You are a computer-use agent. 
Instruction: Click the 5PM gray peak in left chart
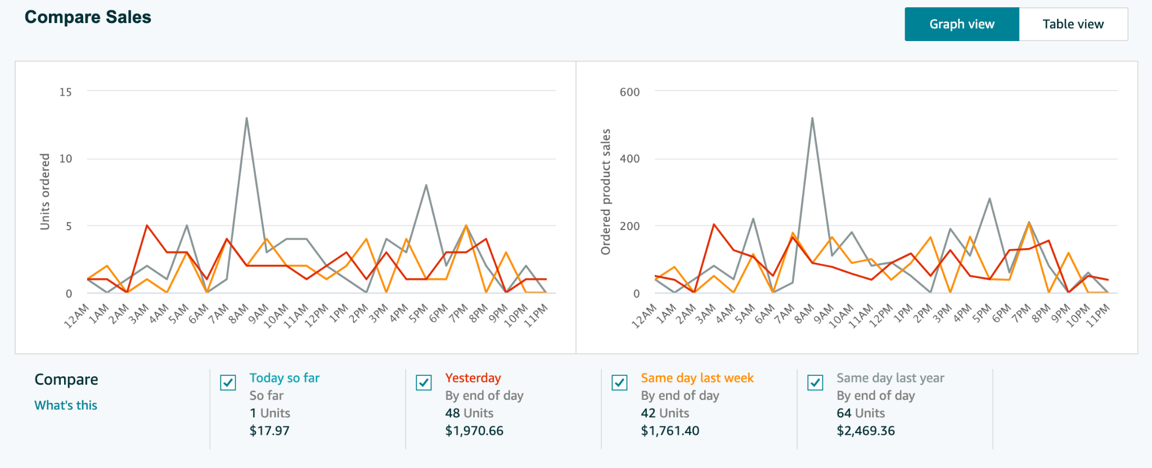pyautogui.click(x=426, y=184)
